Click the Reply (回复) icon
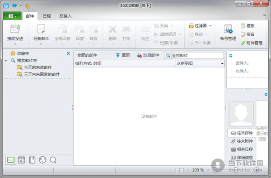The image size is (271, 178). (79, 29)
